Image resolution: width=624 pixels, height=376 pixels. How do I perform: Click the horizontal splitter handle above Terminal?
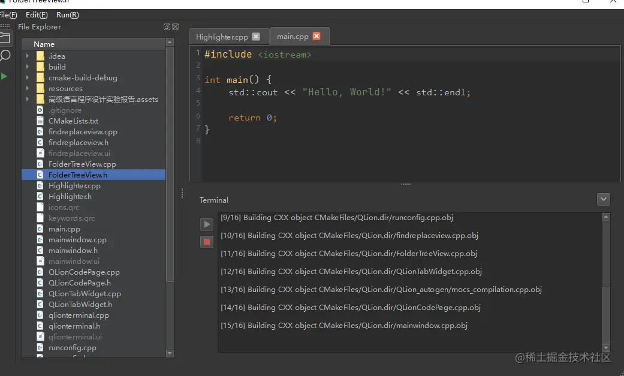coord(406,184)
